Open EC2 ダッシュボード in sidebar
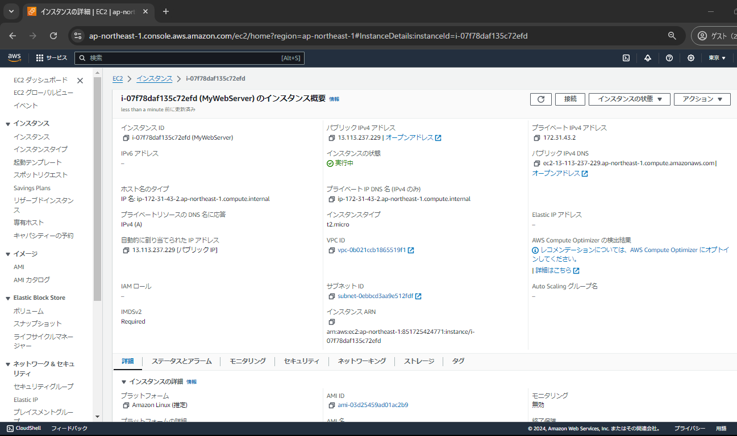Viewport: 737px width, 436px height. point(40,80)
